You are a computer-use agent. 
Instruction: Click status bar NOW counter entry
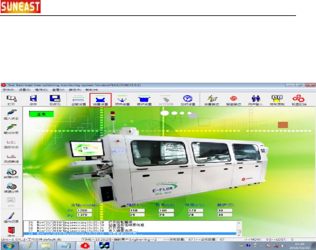tap(256, 239)
